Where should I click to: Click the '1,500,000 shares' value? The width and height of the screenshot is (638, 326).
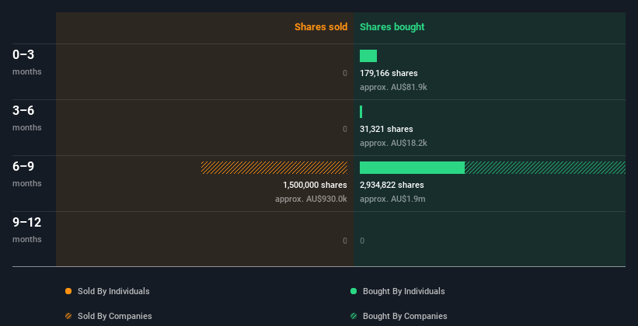[x=315, y=185]
